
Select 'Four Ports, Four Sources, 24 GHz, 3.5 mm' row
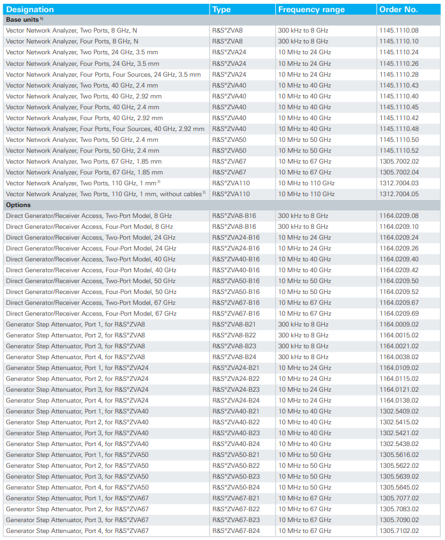pos(222,74)
